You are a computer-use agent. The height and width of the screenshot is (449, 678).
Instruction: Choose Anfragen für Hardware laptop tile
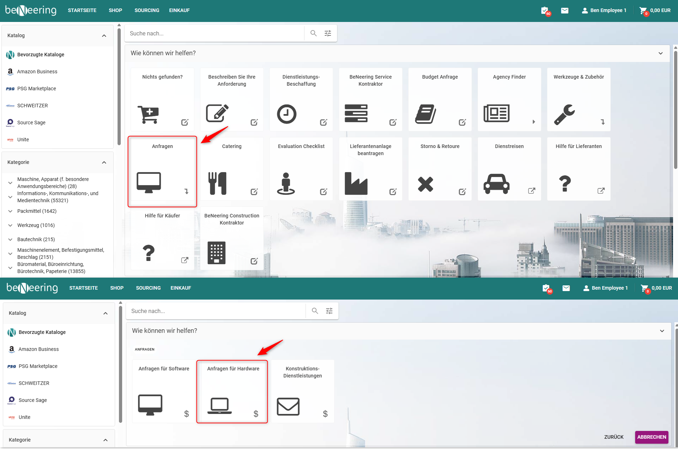point(232,391)
